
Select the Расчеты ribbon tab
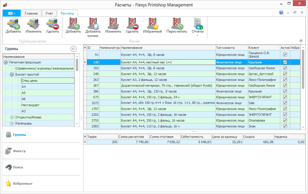click(x=67, y=13)
